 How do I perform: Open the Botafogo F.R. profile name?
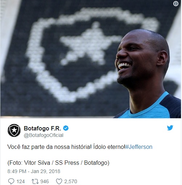pyautogui.click(x=42, y=128)
